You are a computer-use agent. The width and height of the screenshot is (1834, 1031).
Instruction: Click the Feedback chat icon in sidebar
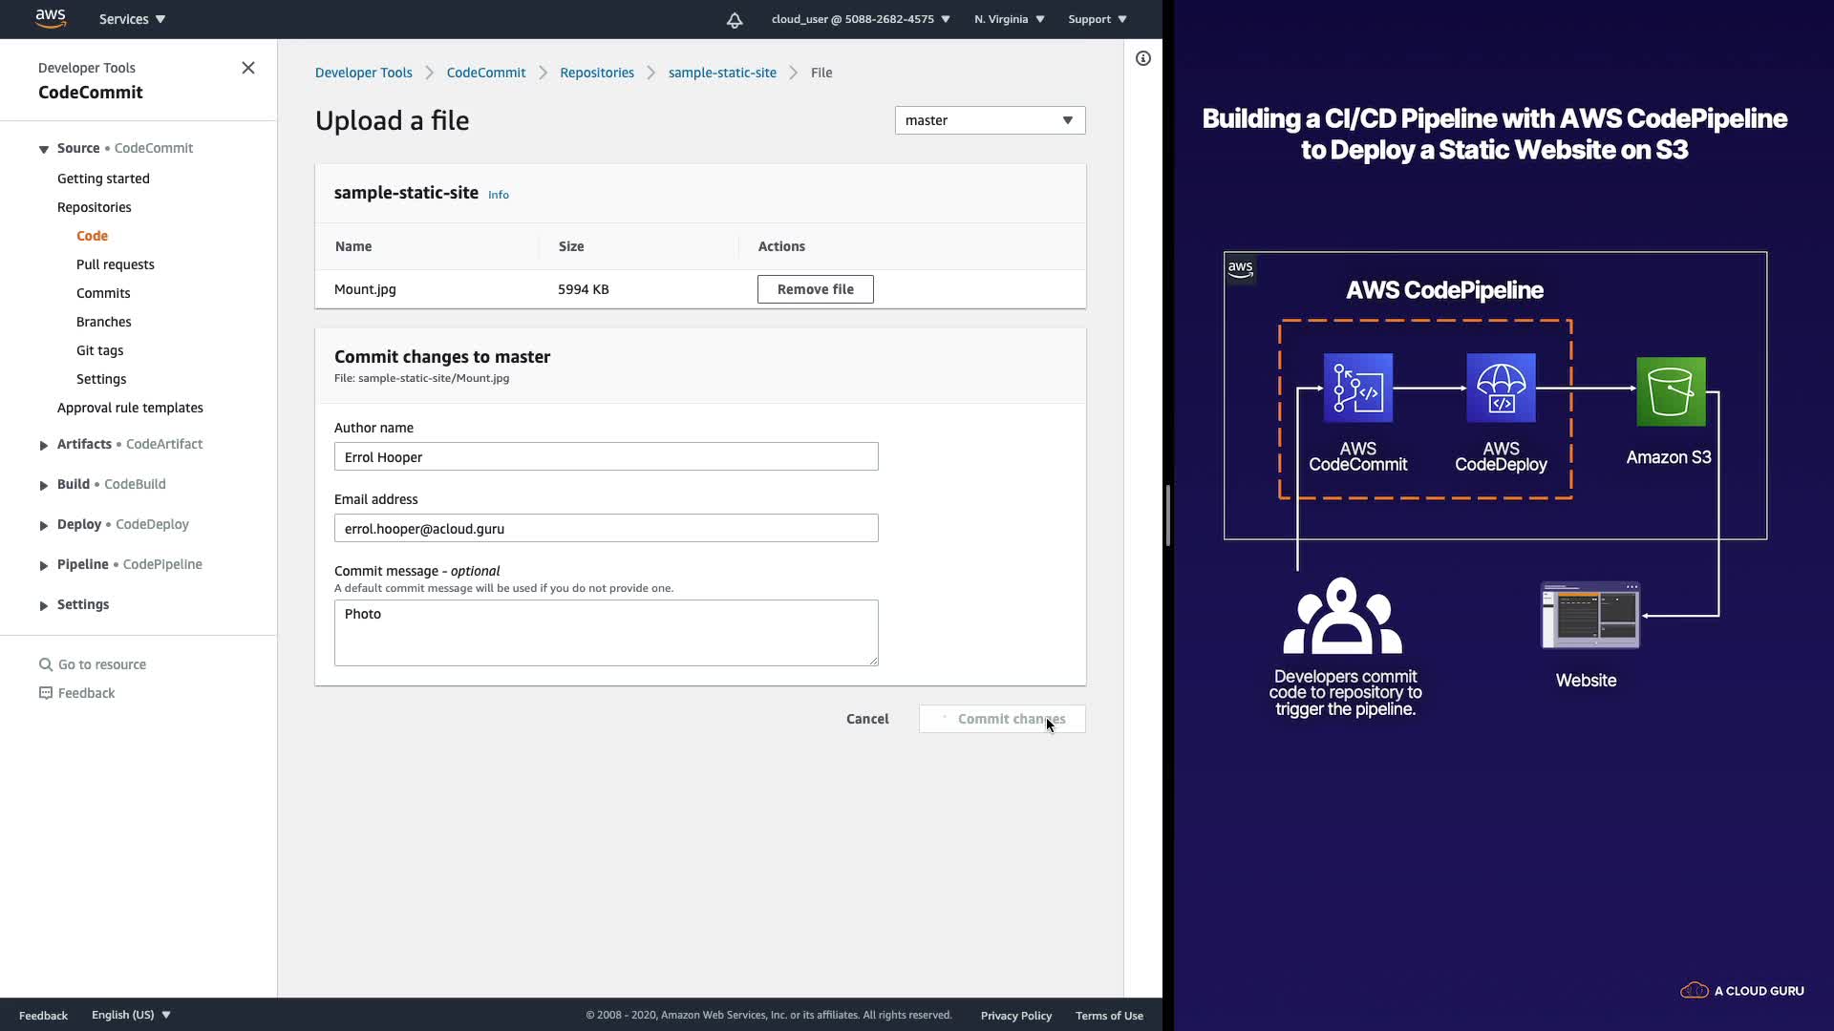tap(45, 693)
